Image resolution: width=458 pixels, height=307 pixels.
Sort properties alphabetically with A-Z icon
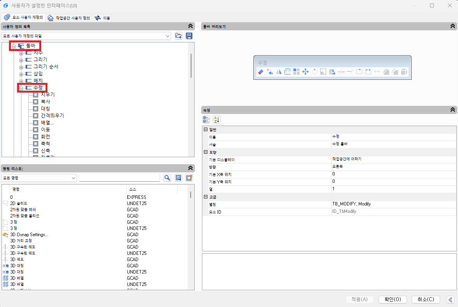point(216,119)
